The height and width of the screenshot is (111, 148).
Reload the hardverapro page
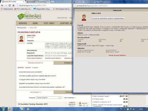click(10, 6)
